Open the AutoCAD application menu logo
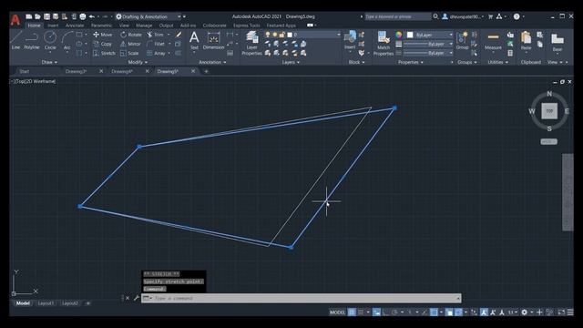Image resolution: width=583 pixels, height=328 pixels. point(15,20)
